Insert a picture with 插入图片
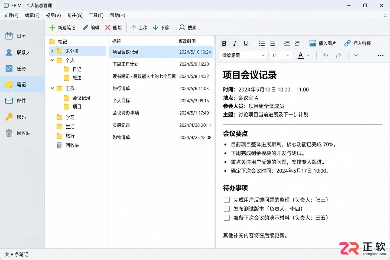 (x=323, y=43)
